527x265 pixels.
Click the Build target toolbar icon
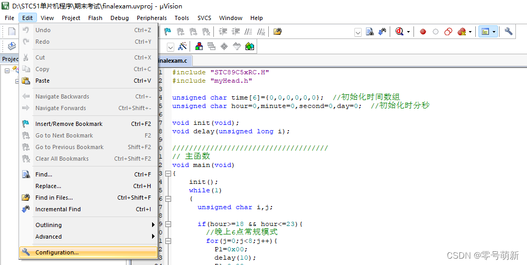[12, 46]
